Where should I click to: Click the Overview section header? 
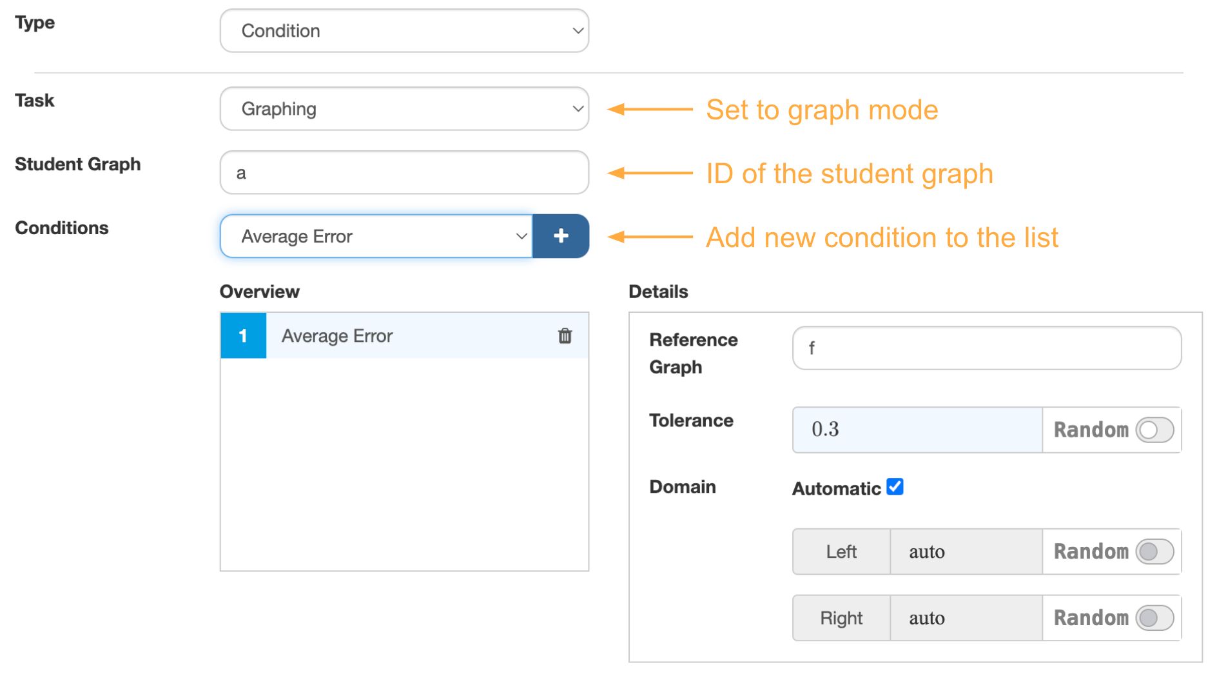259,291
